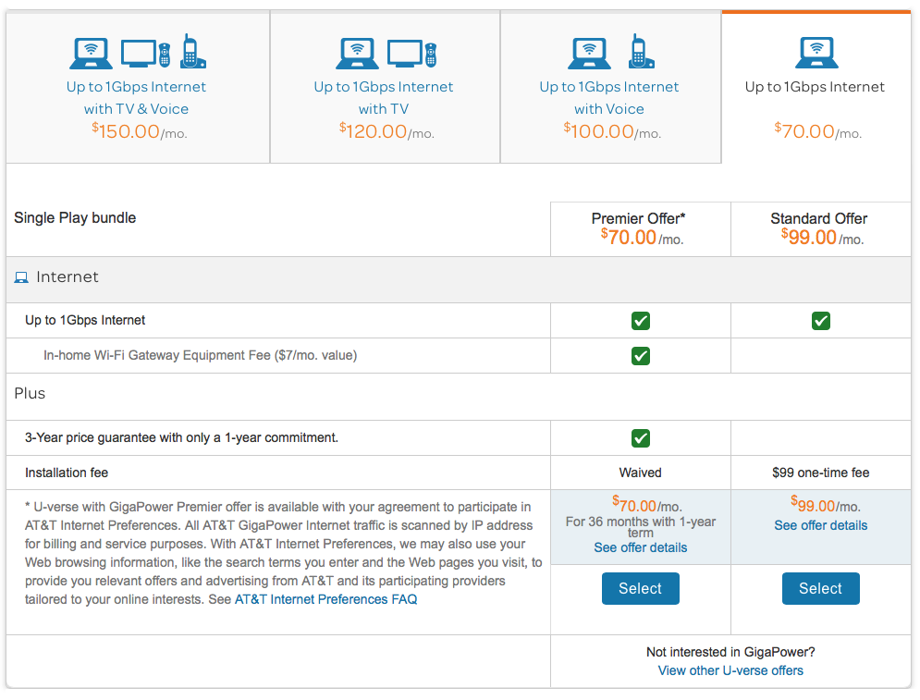Viewport: 920px width, 700px height.
Task: Click the monitor icon beside the Internet section header
Action: click(x=22, y=276)
